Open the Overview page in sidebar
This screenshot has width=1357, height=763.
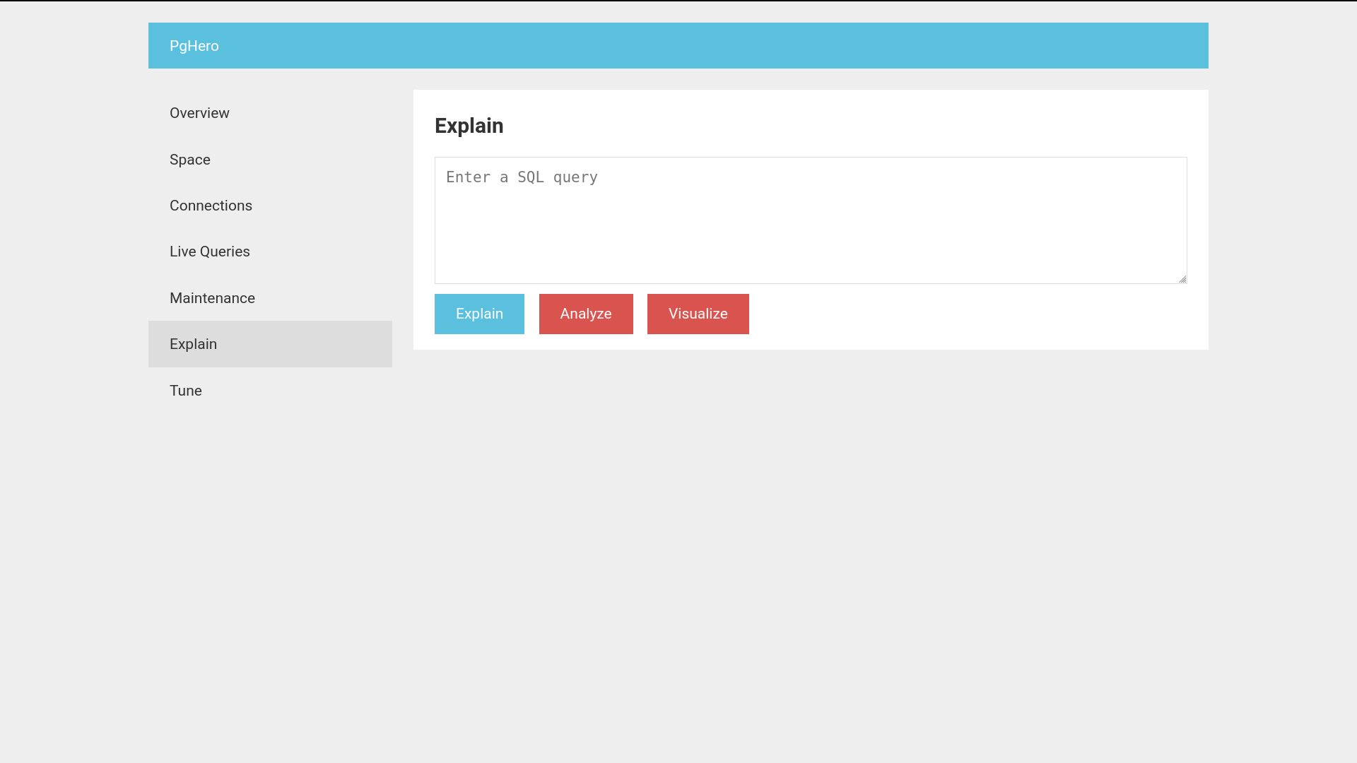point(199,113)
